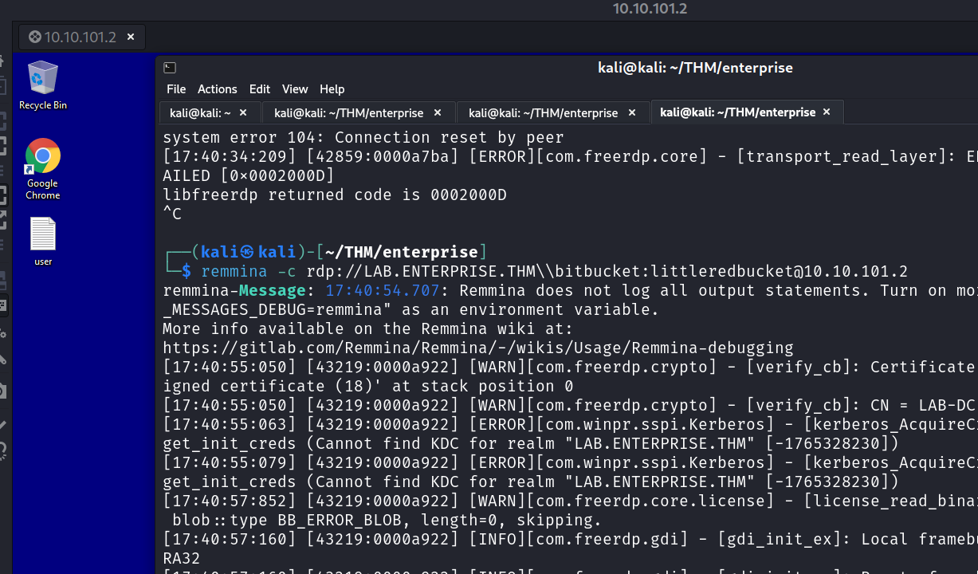Click the '[17:40:34:209]' transport_read_layer ERROR line
This screenshot has width=978, height=574.
point(570,156)
